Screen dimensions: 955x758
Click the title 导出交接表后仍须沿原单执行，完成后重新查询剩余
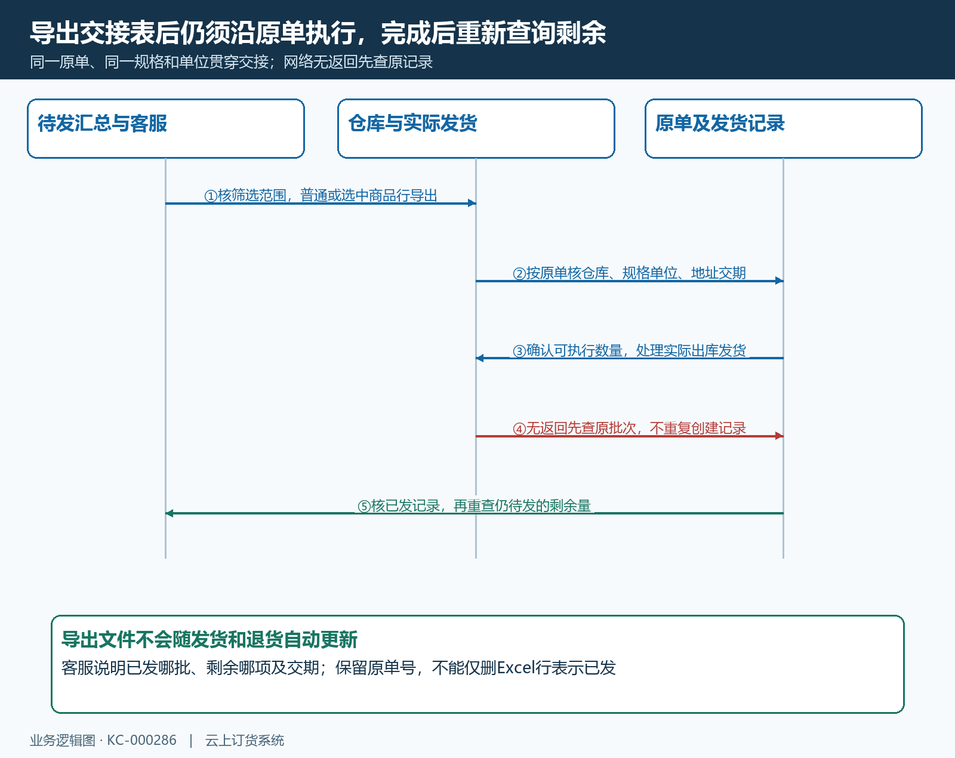point(318,32)
